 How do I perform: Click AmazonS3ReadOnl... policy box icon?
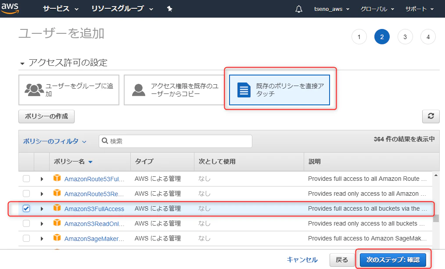57,223
